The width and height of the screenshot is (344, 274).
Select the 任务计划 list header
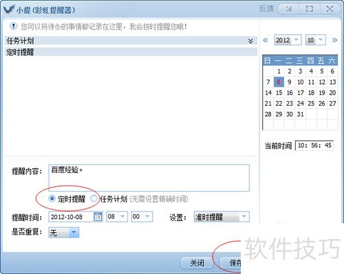point(131,41)
